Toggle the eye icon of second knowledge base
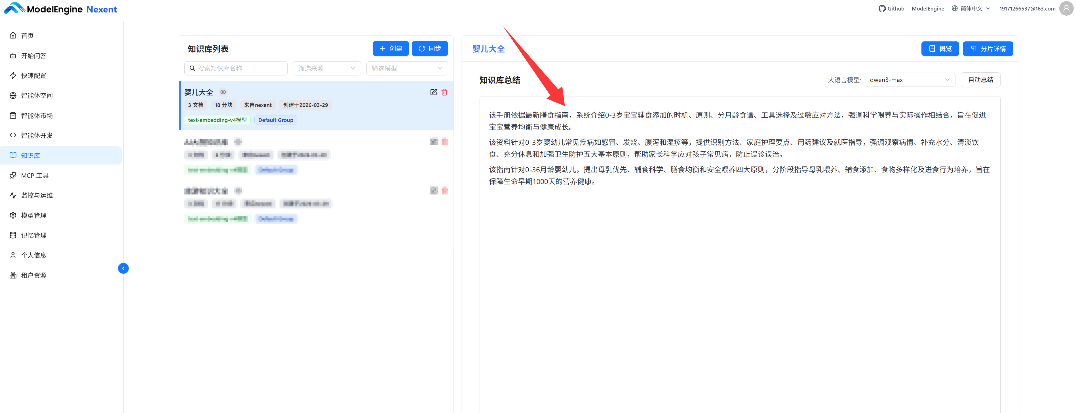 tap(238, 142)
